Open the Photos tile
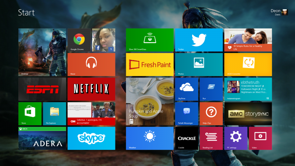This screenshot has height=166, width=295. pyautogui.click(x=199, y=65)
